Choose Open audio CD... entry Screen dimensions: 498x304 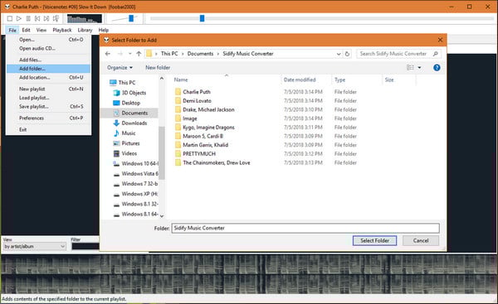click(x=48, y=49)
